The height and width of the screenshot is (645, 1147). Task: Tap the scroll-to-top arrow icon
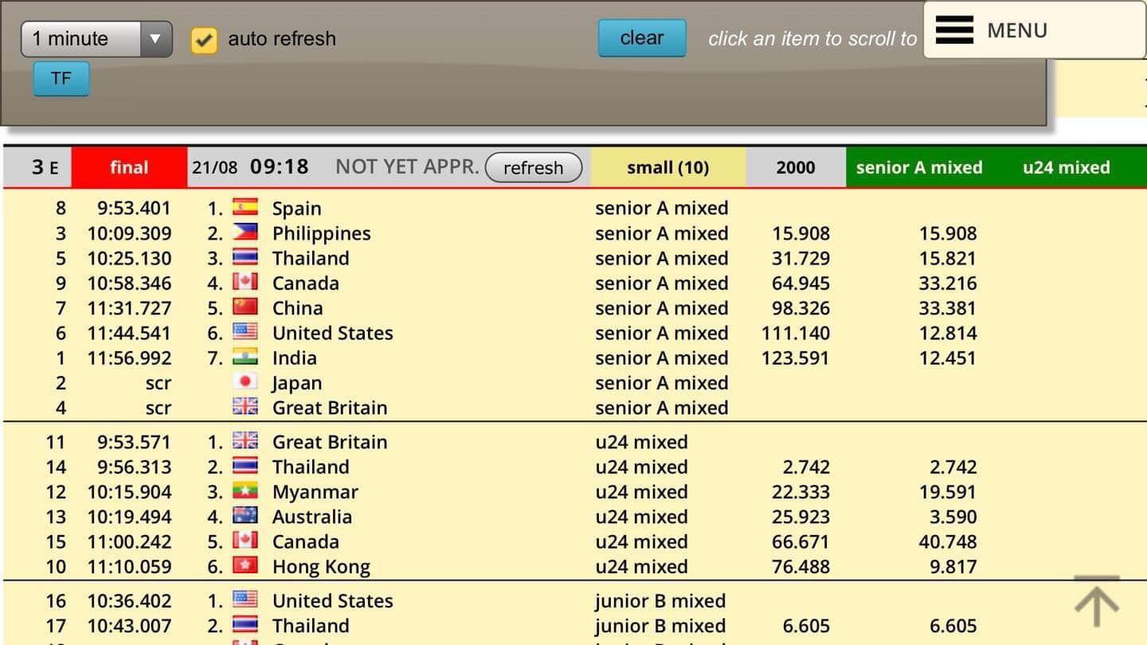tap(1098, 601)
